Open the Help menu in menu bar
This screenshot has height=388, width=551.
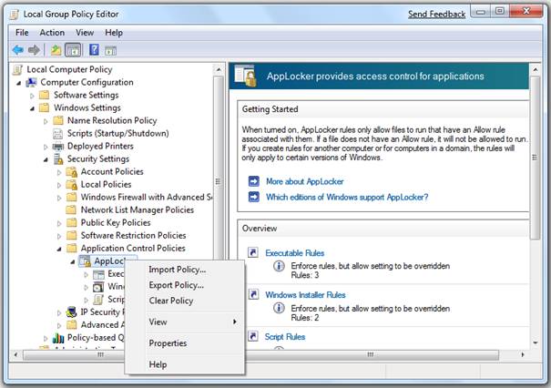[x=114, y=33]
